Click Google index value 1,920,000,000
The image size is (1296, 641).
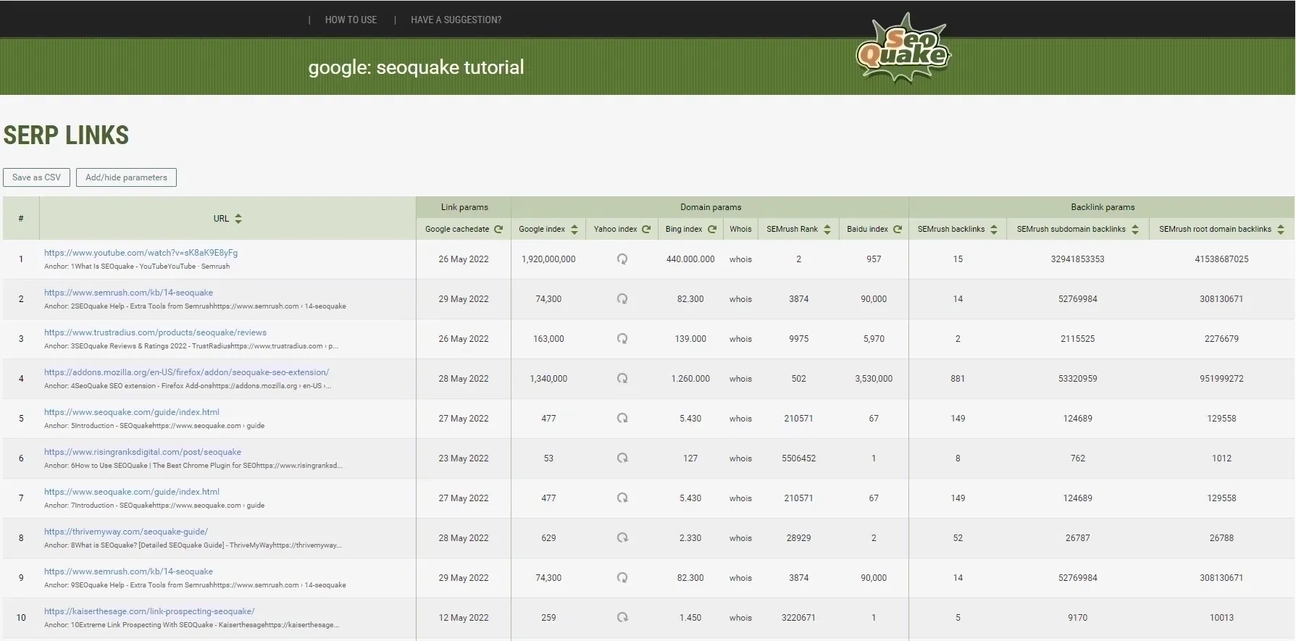pyautogui.click(x=548, y=259)
